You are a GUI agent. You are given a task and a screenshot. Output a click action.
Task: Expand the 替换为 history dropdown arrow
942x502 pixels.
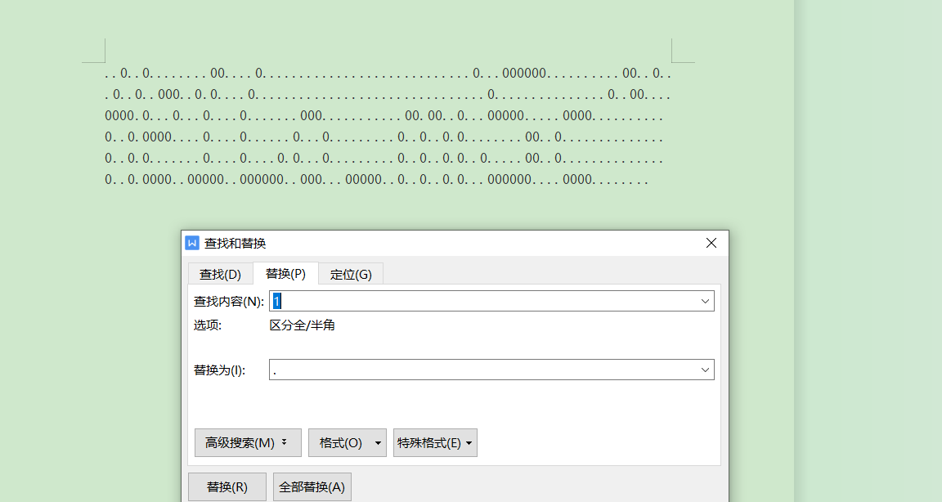tap(705, 370)
